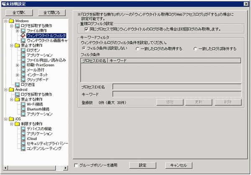Click the 更新 button
The width and height of the screenshot is (251, 175).
pyautogui.click(x=199, y=102)
